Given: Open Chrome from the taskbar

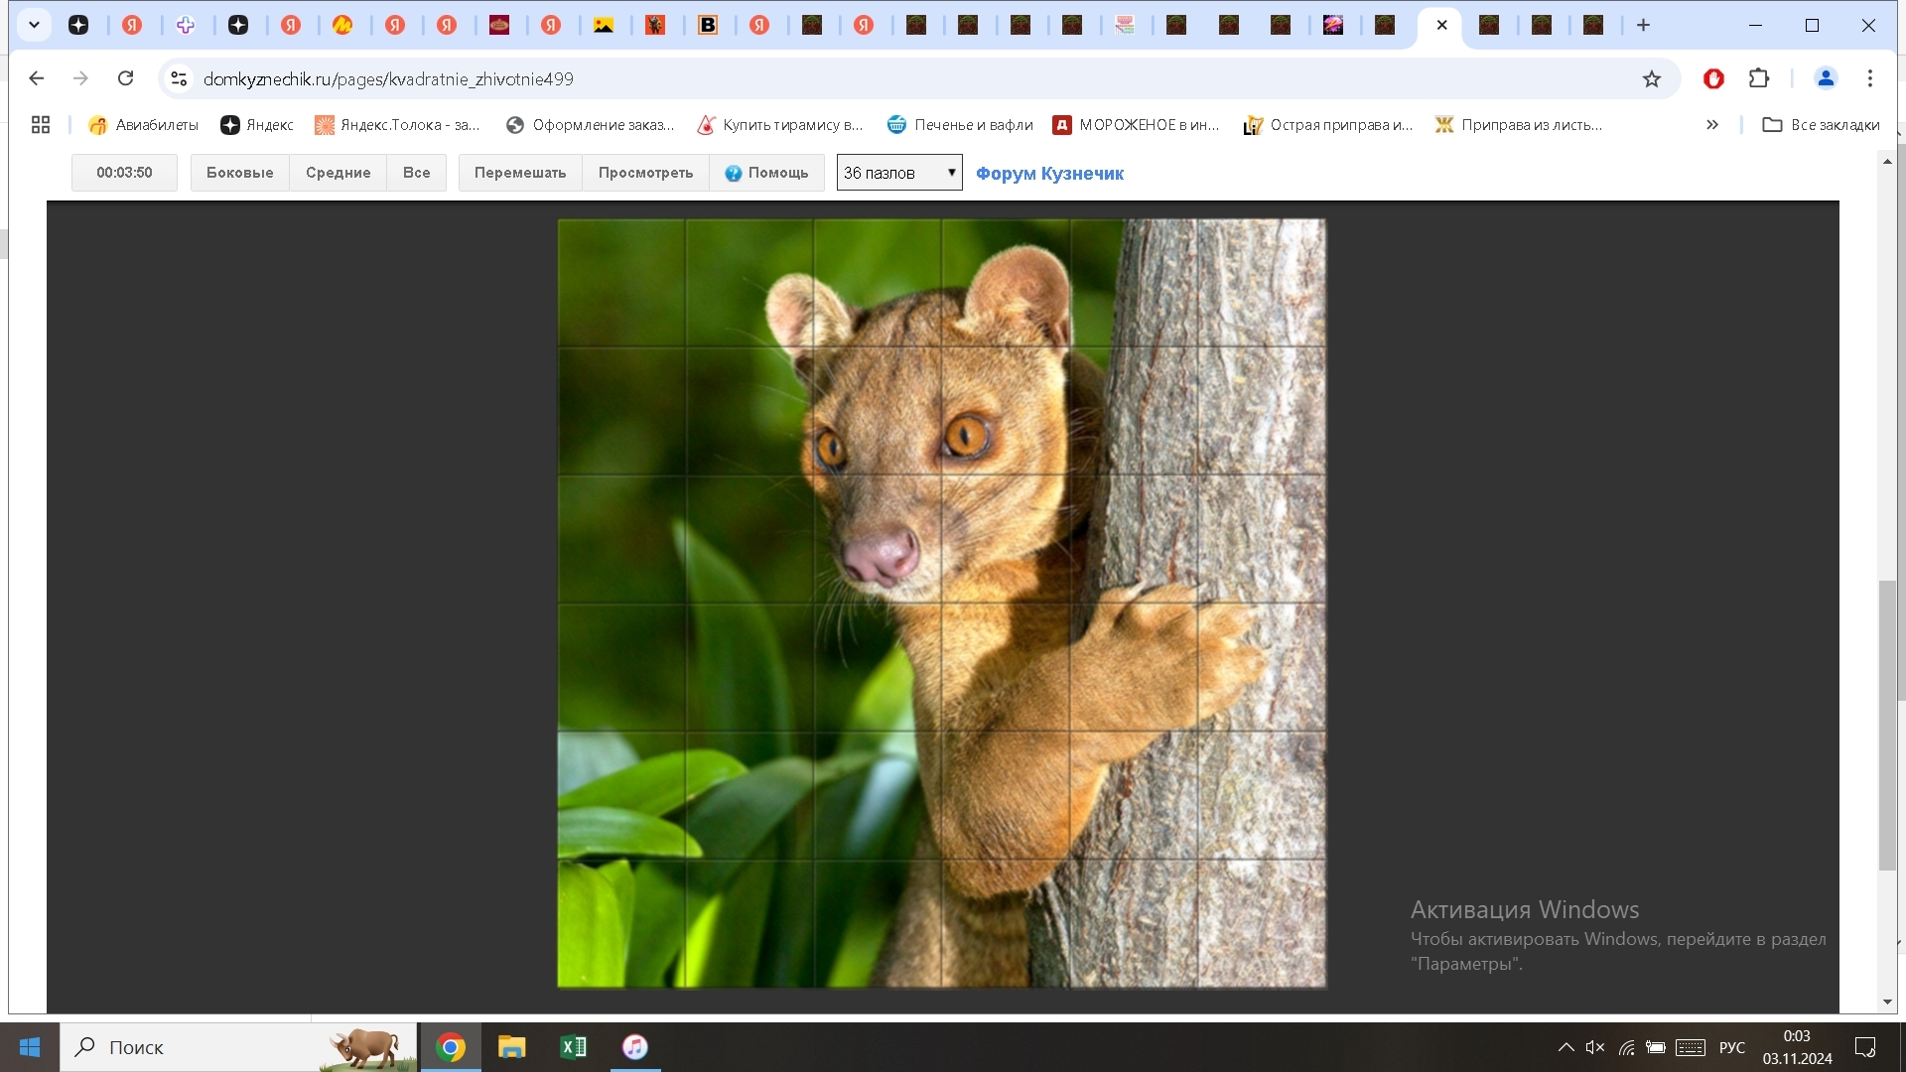Looking at the screenshot, I should click(451, 1047).
